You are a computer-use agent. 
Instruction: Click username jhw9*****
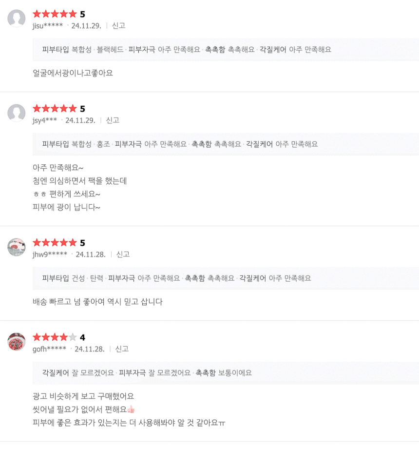click(50, 254)
